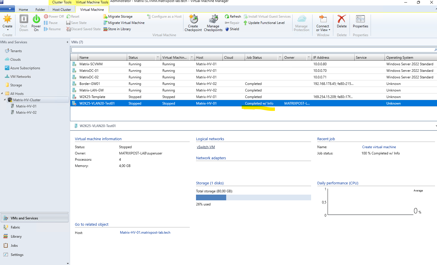The height and width of the screenshot is (265, 437).
Task: Open the vSwitch-VM logical network link
Action: pos(206,147)
